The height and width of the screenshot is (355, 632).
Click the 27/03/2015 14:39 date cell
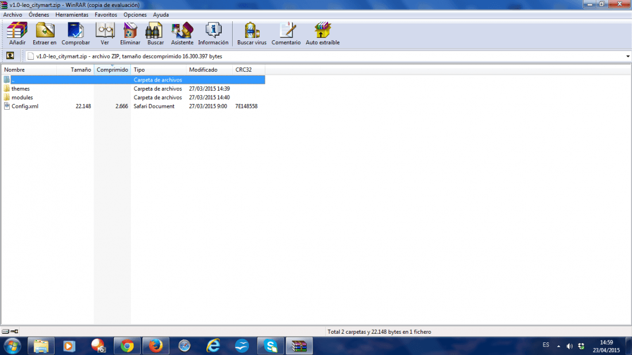[x=210, y=88]
